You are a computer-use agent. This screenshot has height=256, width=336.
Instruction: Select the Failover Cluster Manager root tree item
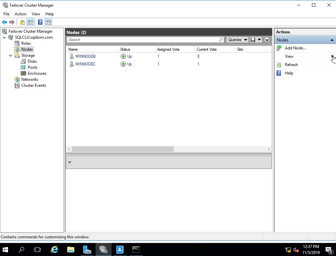click(30, 31)
